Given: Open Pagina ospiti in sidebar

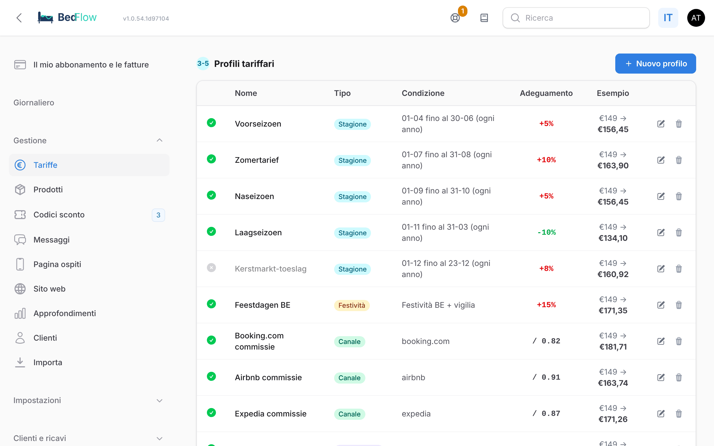Looking at the screenshot, I should (x=89, y=264).
